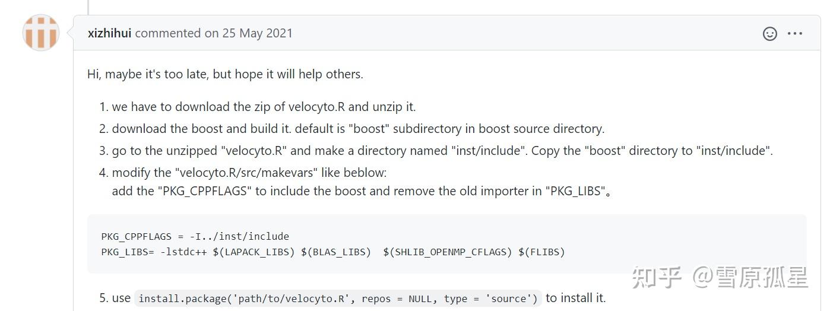This screenshot has width=830, height=311.
Task: Click the PKG_LIBS code line
Action: pos(333,252)
